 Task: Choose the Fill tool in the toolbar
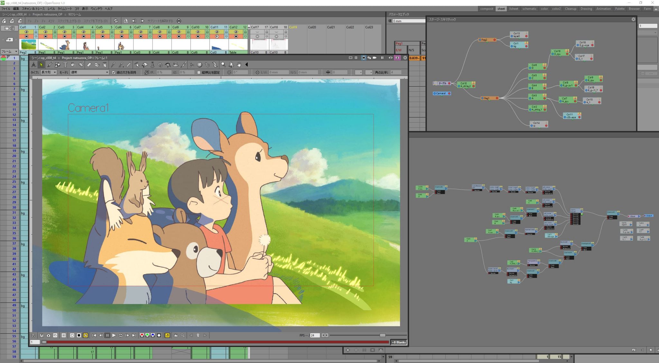73,65
